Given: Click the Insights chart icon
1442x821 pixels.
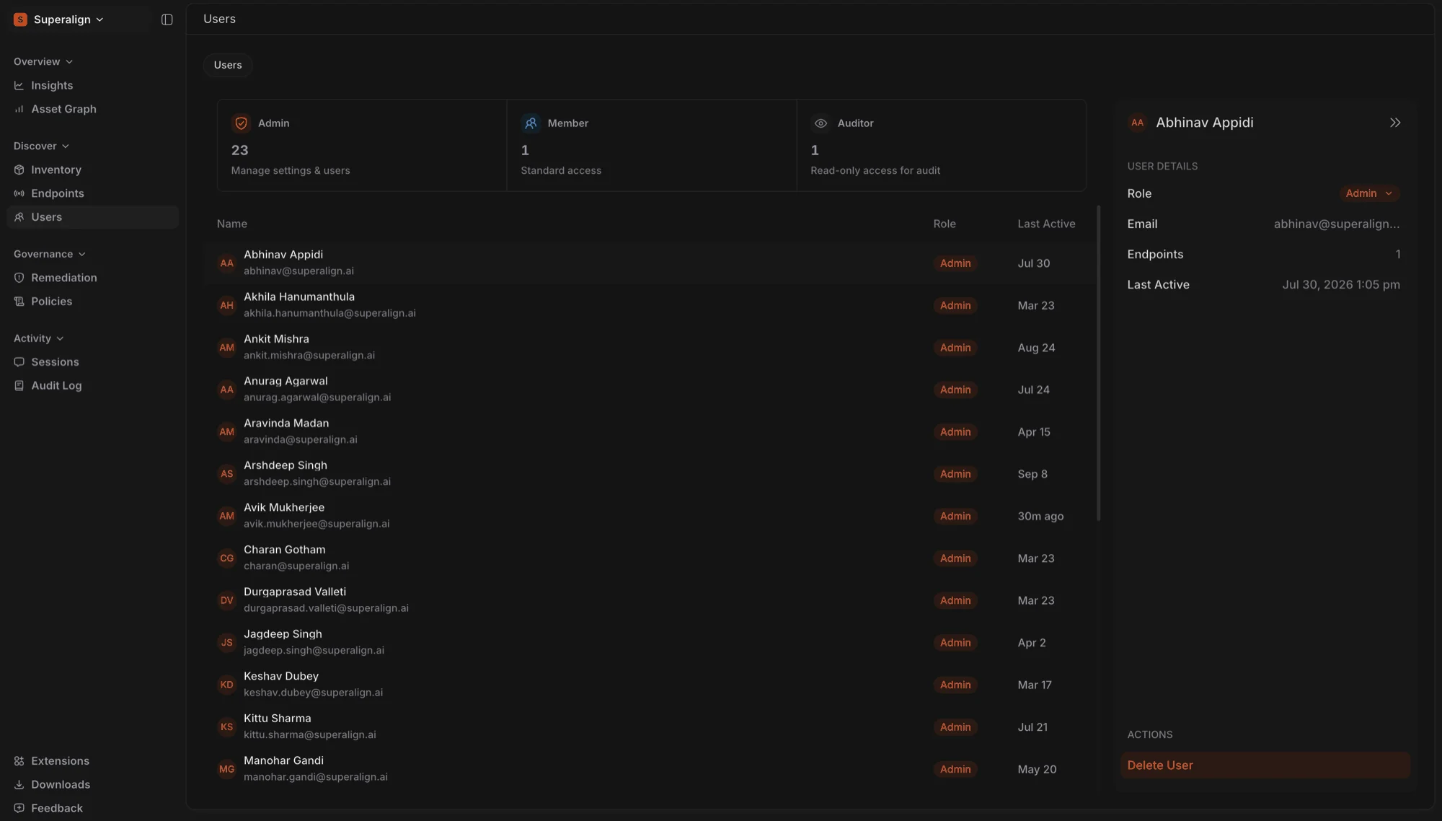Looking at the screenshot, I should tap(19, 85).
